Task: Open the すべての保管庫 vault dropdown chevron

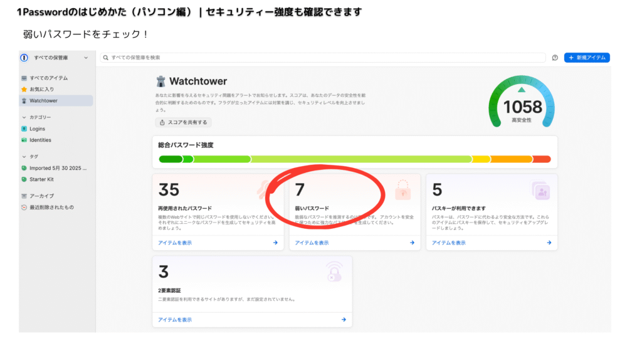Action: [x=86, y=58]
